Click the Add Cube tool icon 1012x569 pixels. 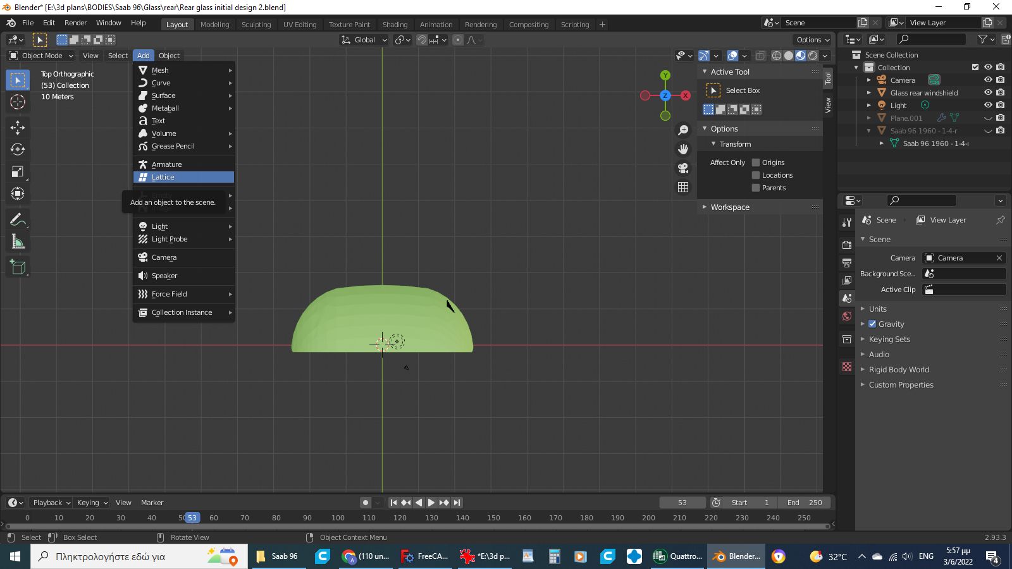pos(18,267)
